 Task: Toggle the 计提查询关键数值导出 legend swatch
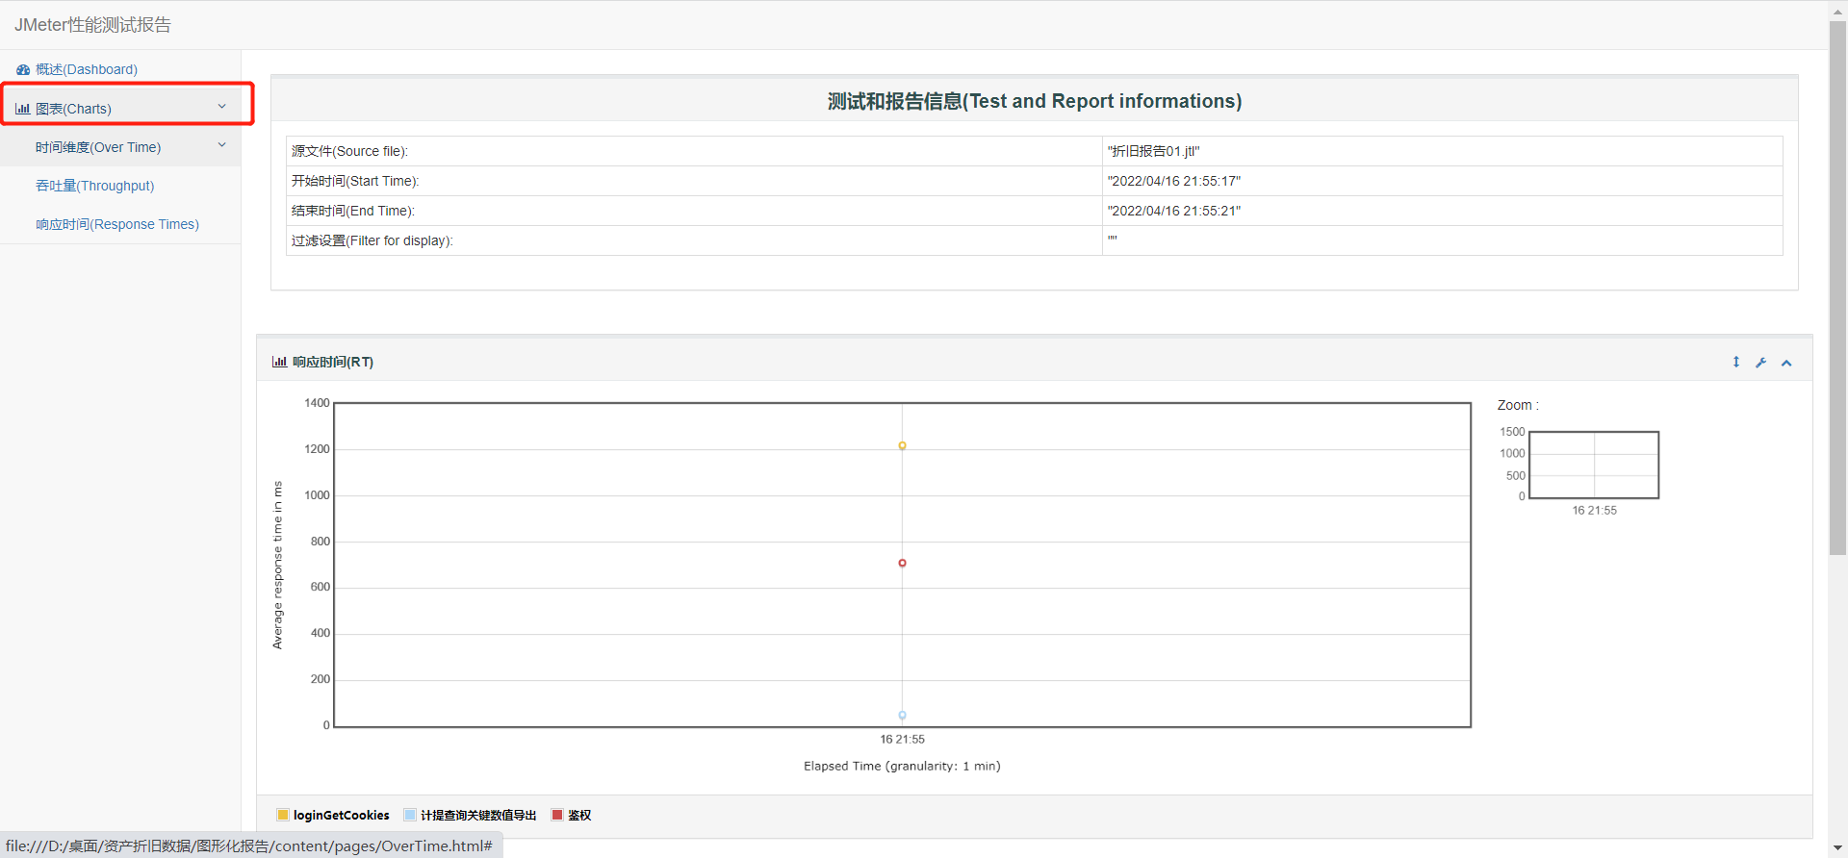point(410,815)
